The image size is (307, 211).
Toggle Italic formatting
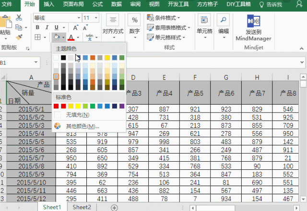(x=47, y=28)
